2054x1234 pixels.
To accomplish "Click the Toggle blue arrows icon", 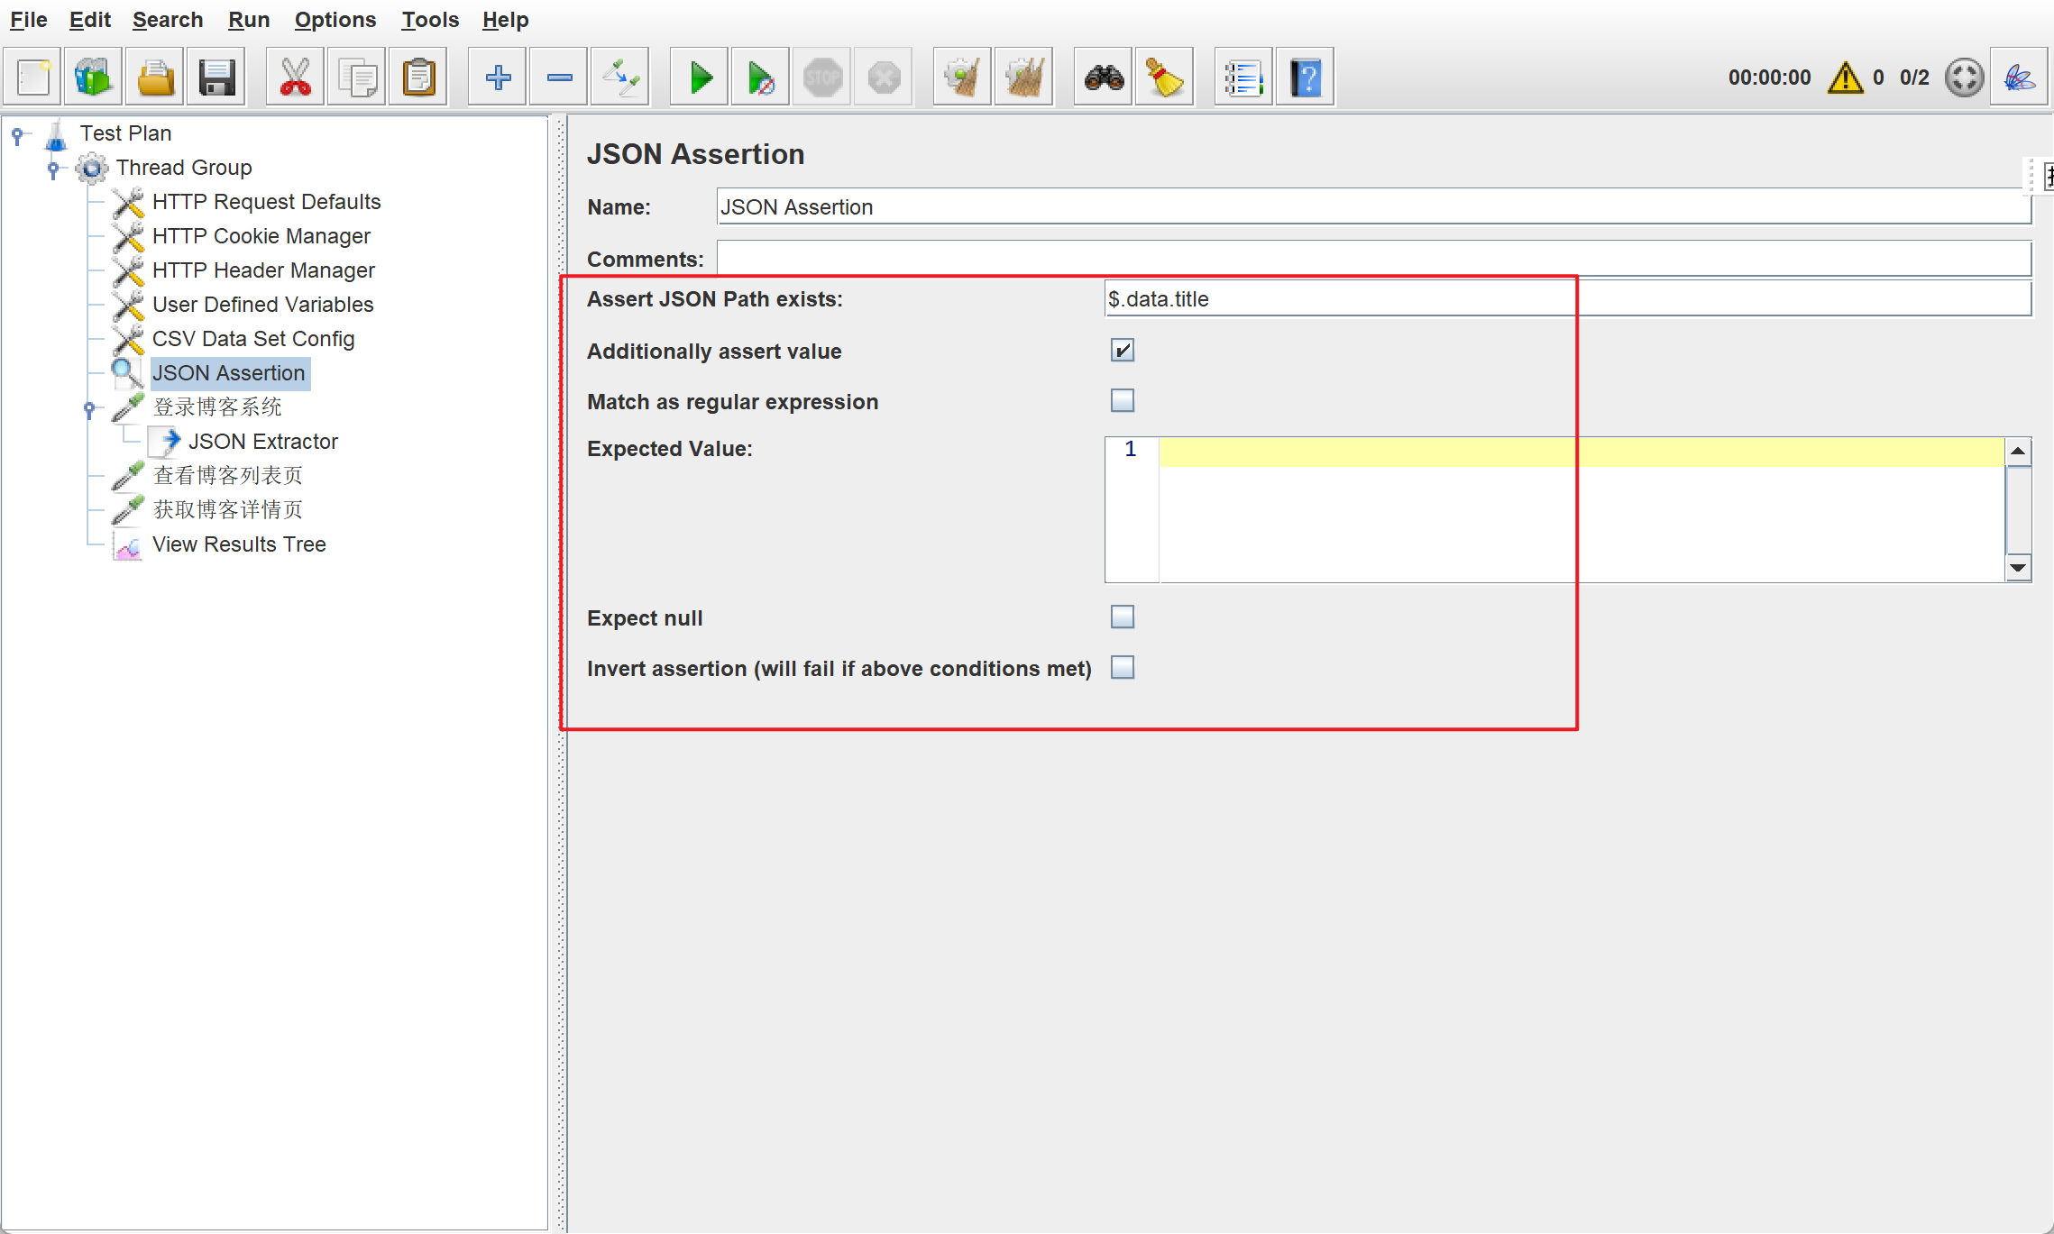I will [620, 78].
